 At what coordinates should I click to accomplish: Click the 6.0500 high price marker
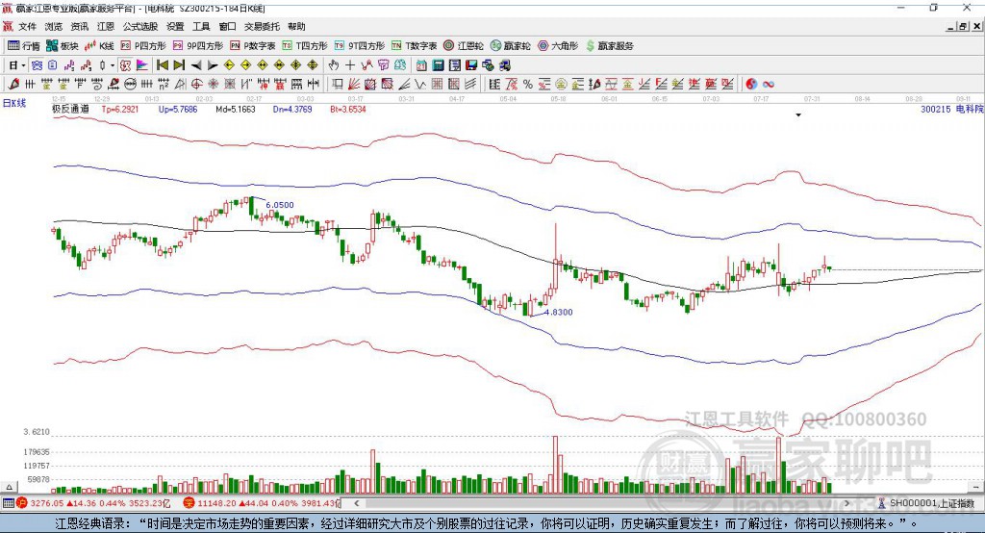coord(280,205)
